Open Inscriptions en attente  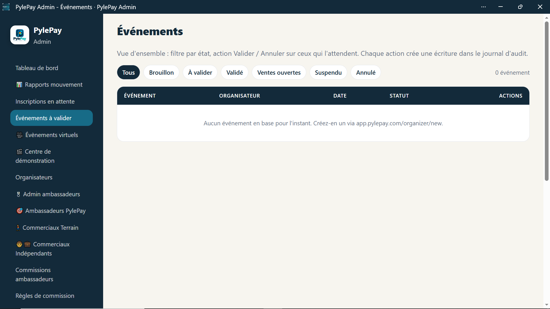(52, 102)
